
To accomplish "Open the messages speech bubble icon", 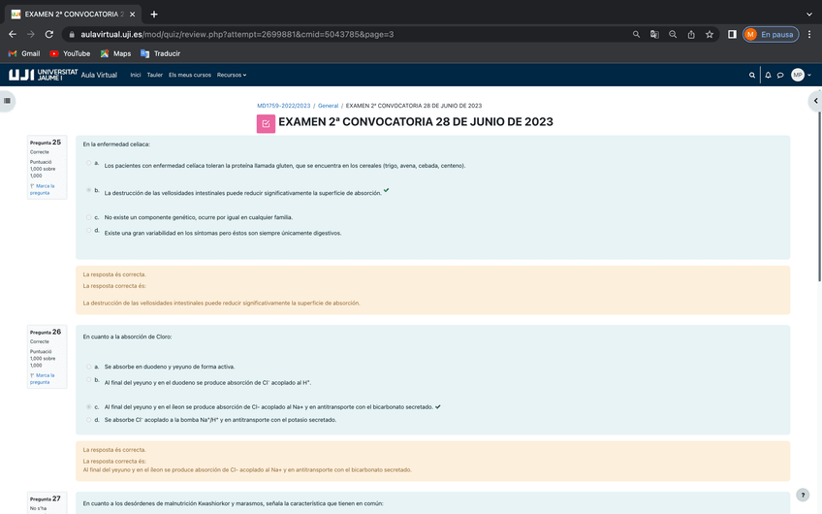I will (x=780, y=75).
